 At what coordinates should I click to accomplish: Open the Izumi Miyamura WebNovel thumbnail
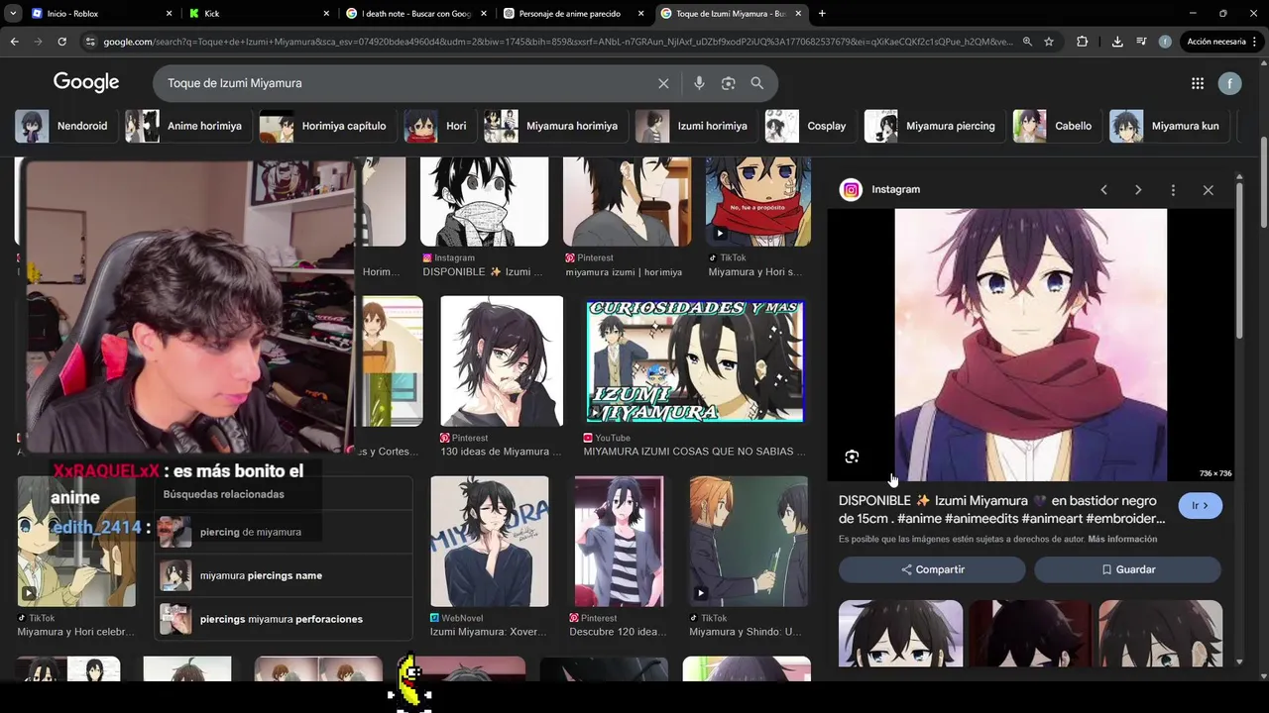click(490, 542)
